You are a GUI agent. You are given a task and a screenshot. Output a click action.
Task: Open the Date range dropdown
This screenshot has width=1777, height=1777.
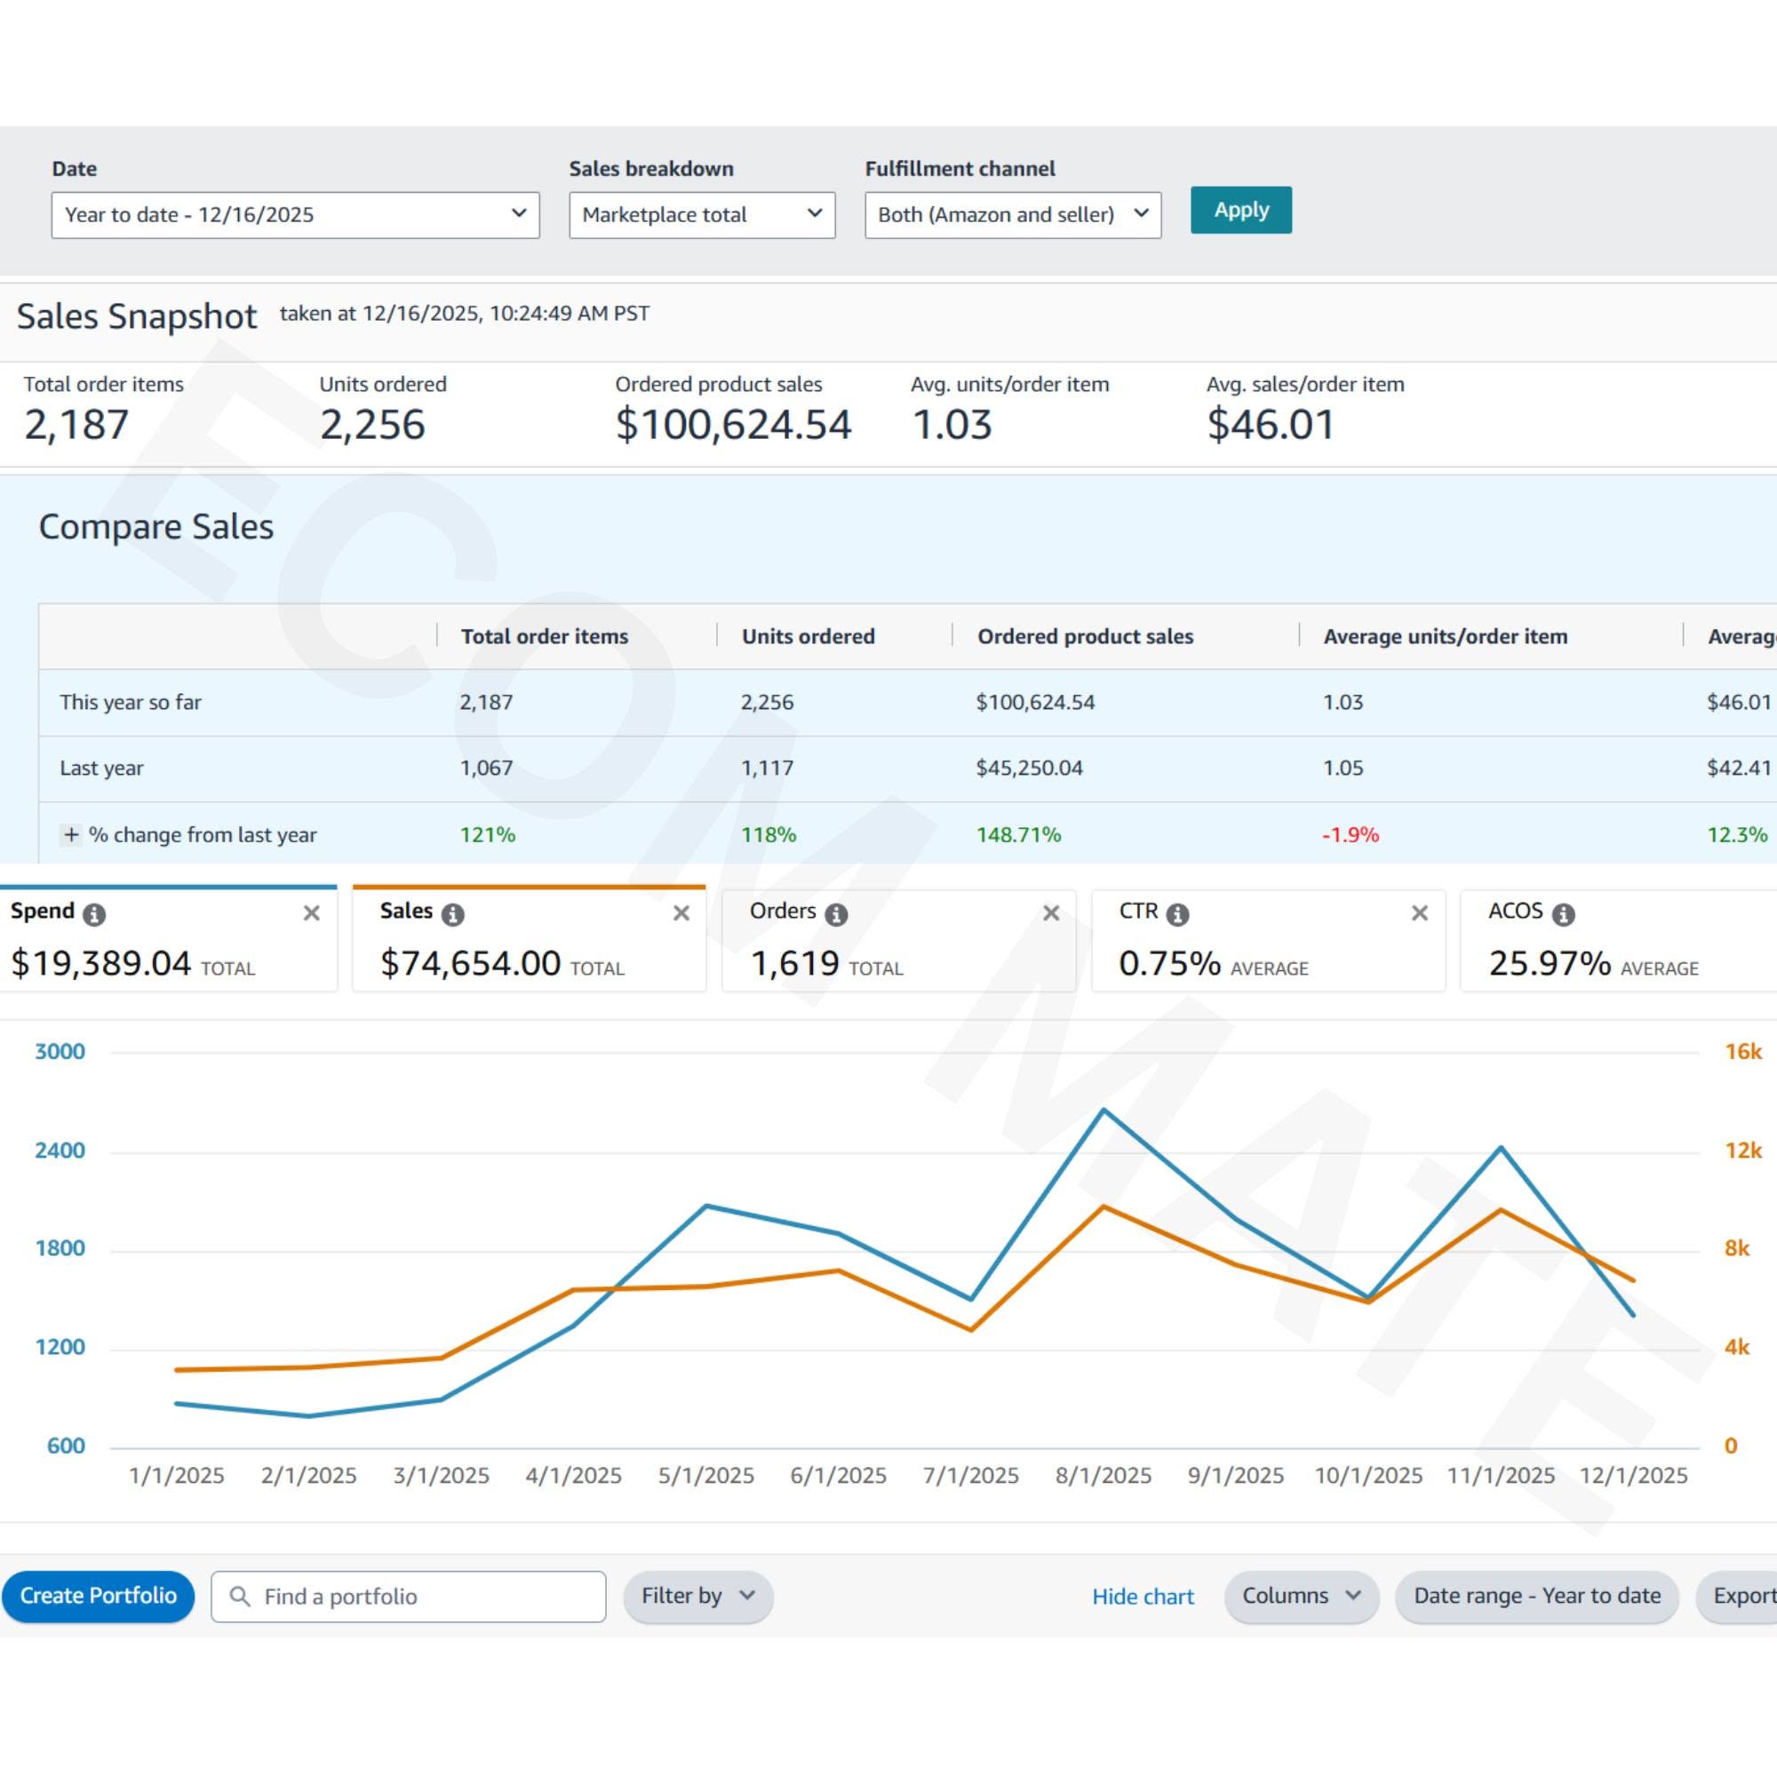(295, 215)
